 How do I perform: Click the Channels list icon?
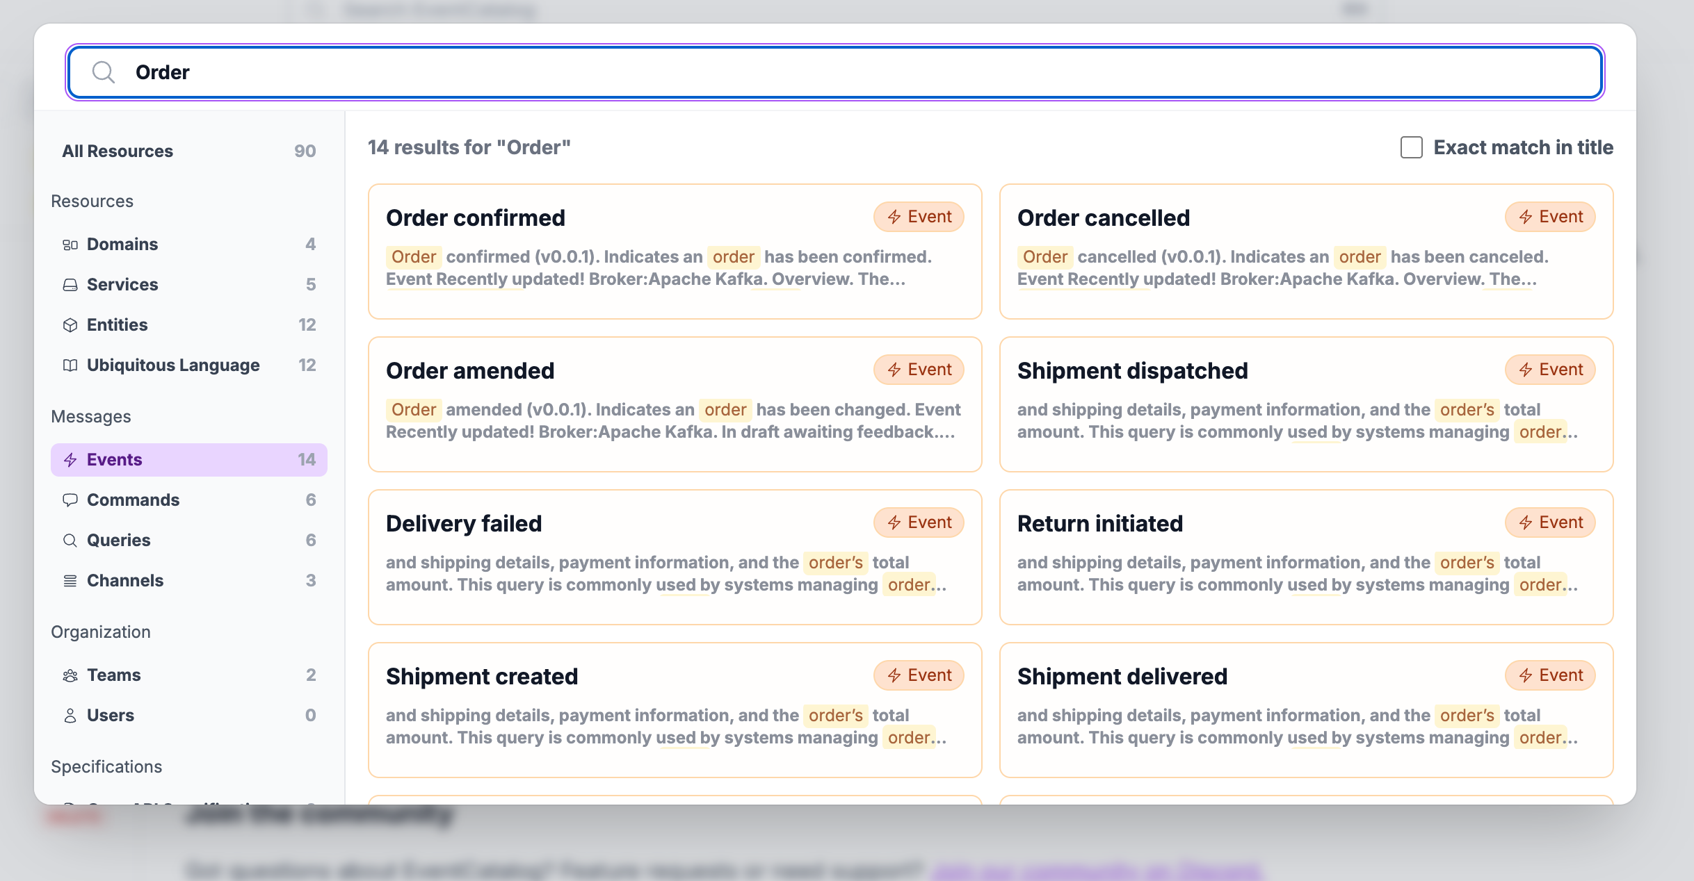pyautogui.click(x=71, y=580)
